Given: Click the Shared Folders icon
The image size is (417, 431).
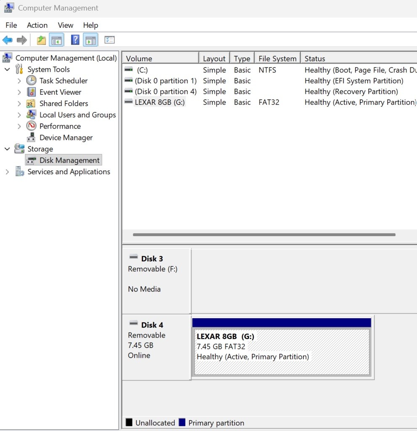Looking at the screenshot, I should (x=31, y=104).
